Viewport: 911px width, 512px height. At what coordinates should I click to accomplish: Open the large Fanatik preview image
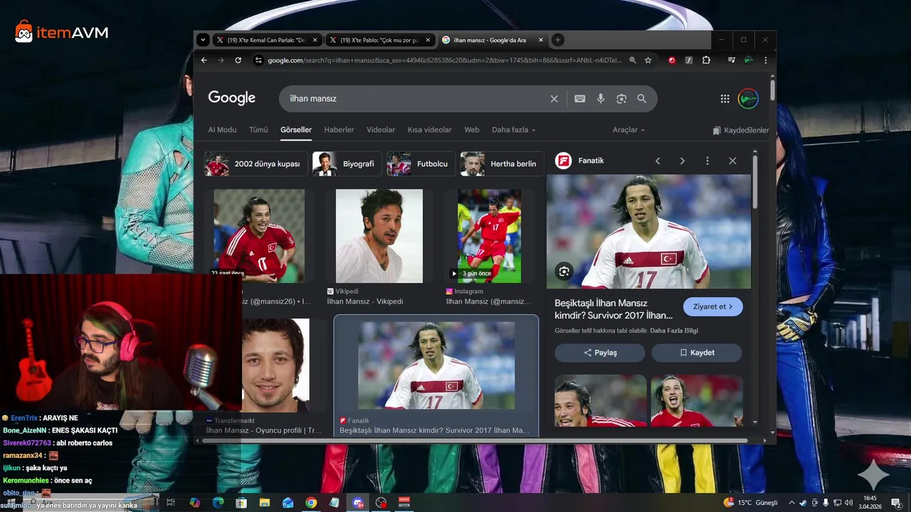(648, 232)
